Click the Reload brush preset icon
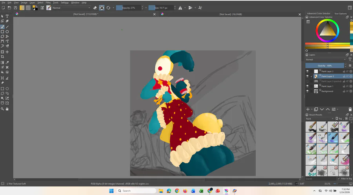 tap(108, 8)
